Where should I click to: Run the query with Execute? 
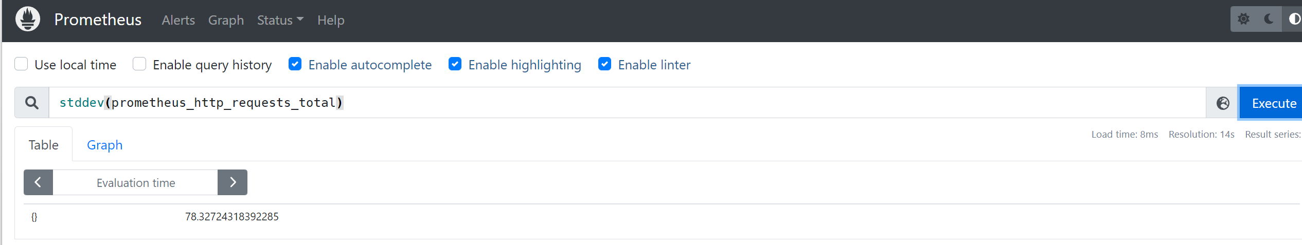click(x=1271, y=103)
